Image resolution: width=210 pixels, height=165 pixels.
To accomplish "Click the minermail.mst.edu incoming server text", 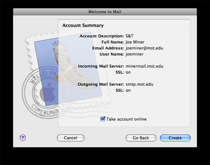I will pyautogui.click(x=144, y=66).
